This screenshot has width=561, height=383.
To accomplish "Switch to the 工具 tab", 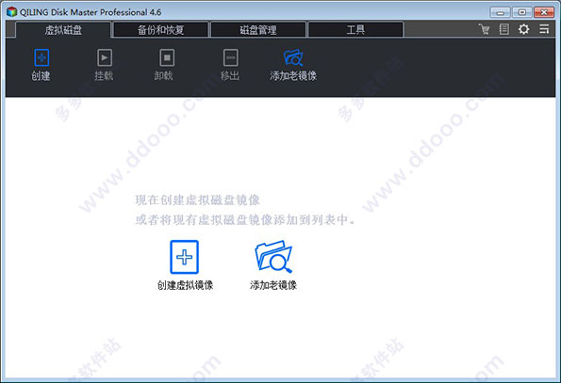I will coord(355,29).
